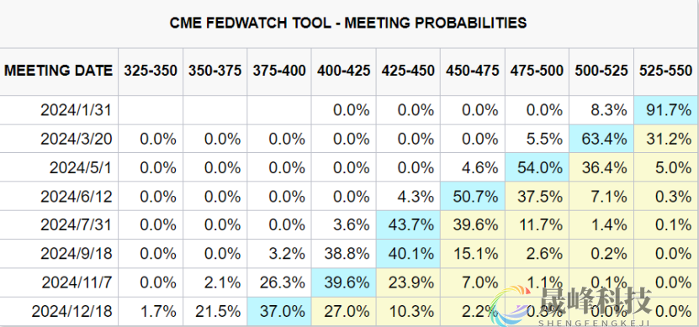The width and height of the screenshot is (699, 327).
Task: Select the 2024/1/31 meeting date row
Action: pyautogui.click(x=350, y=109)
